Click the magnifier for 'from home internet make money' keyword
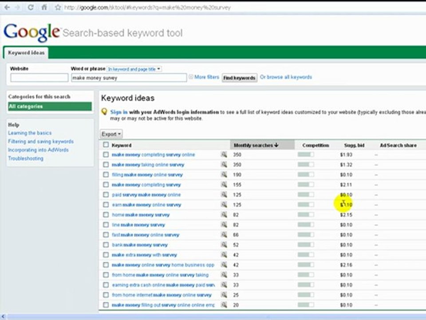This screenshot has width=426, height=320. point(224,295)
